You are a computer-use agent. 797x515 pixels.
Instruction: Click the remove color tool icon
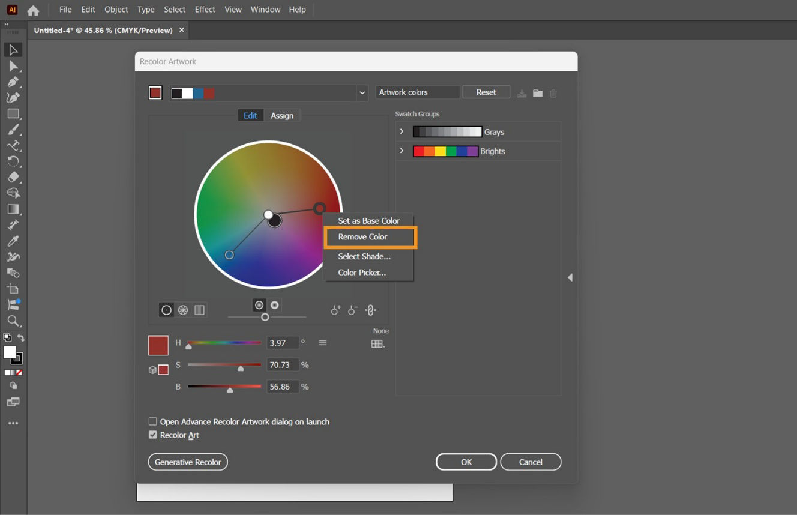[x=352, y=310]
